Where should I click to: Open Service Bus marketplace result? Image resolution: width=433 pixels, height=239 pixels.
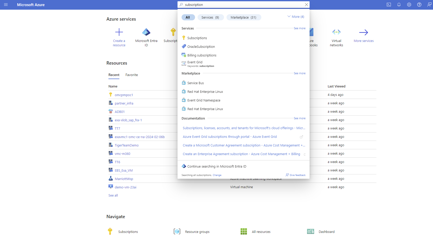[196, 83]
